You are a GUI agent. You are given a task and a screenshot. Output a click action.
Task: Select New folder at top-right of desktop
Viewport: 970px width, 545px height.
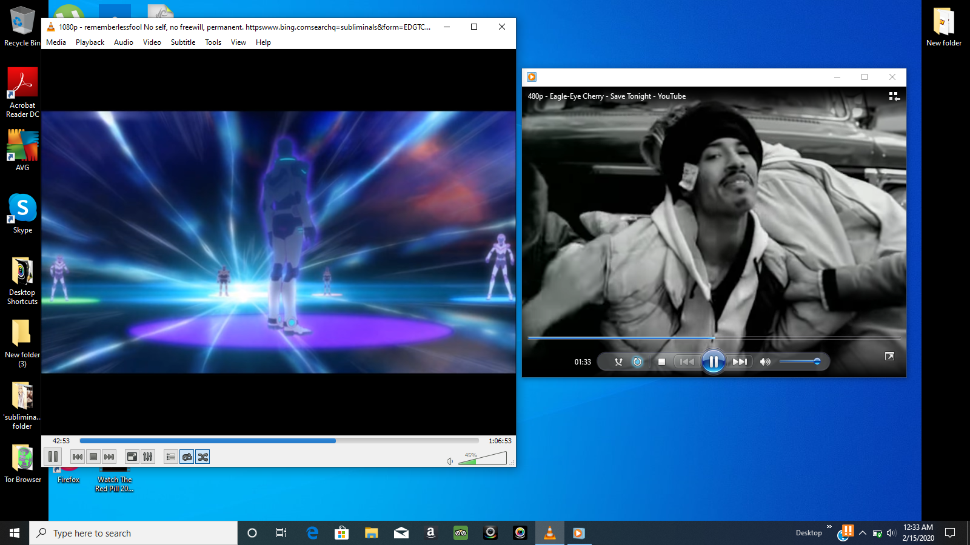pos(944,27)
